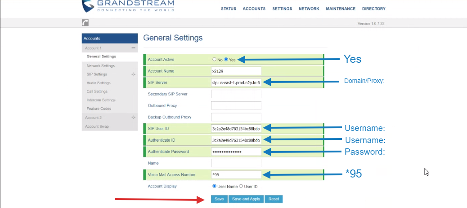Image resolution: width=467 pixels, height=208 pixels.
Task: Select No for Account Active
Action: click(214, 59)
